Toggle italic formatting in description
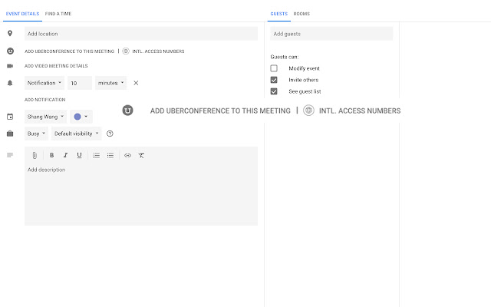The image size is (491, 307). [65, 155]
